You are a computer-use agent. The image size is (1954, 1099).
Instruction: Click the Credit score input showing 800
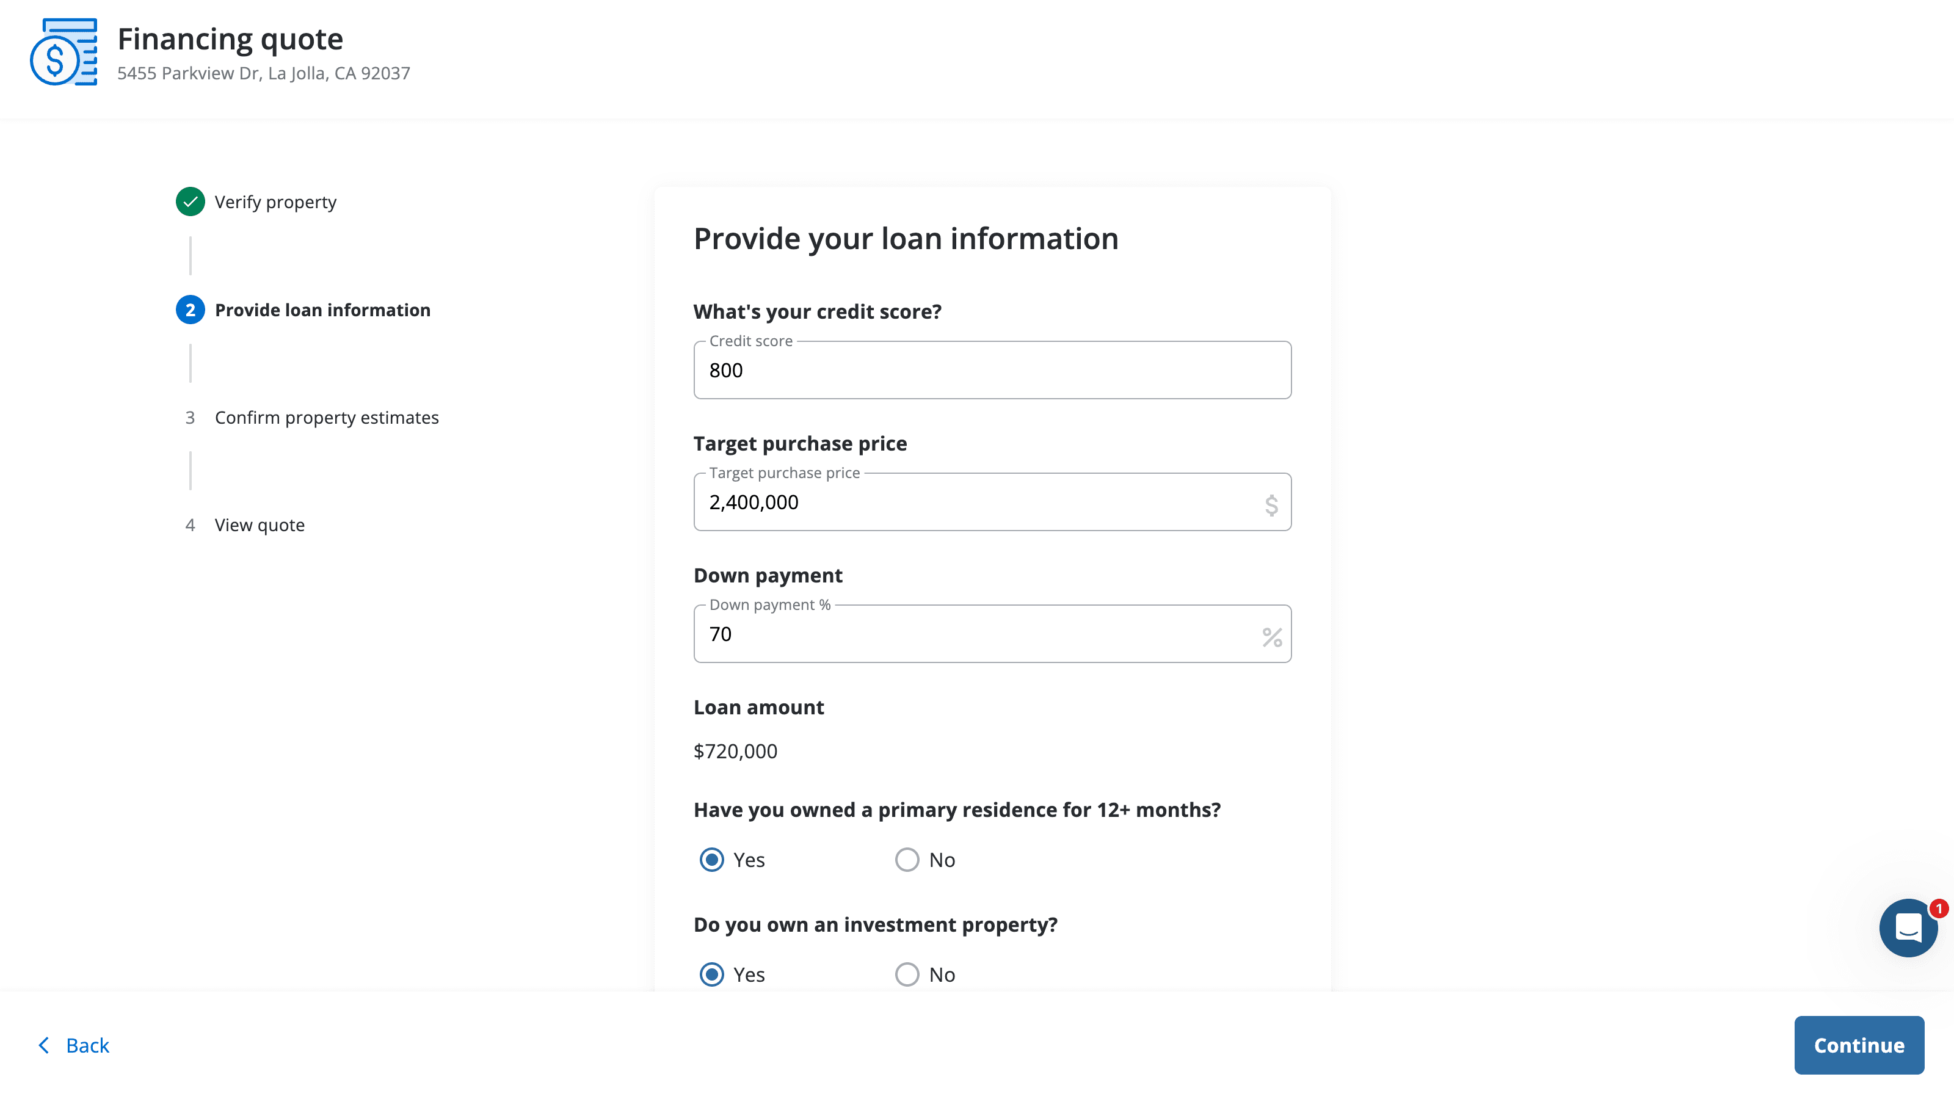(x=992, y=370)
